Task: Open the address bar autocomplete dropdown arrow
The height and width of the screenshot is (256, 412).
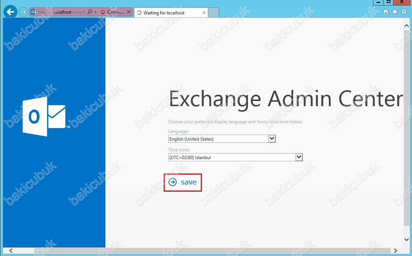Action: tap(95, 12)
